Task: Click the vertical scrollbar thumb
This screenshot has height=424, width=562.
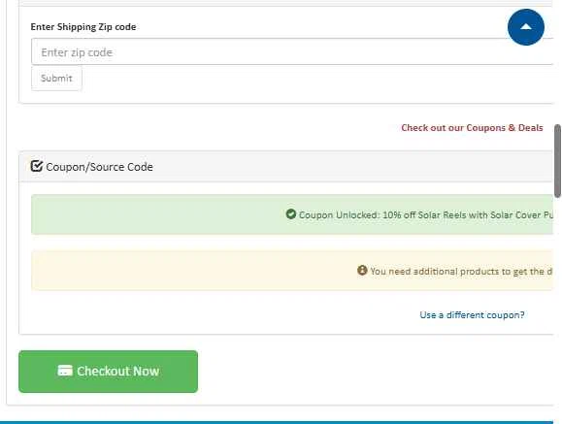Action: pos(557,161)
